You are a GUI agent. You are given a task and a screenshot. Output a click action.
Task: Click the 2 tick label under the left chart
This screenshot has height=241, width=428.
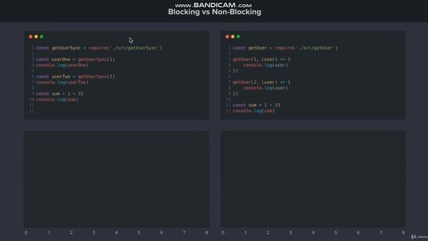pyautogui.click(x=72, y=233)
